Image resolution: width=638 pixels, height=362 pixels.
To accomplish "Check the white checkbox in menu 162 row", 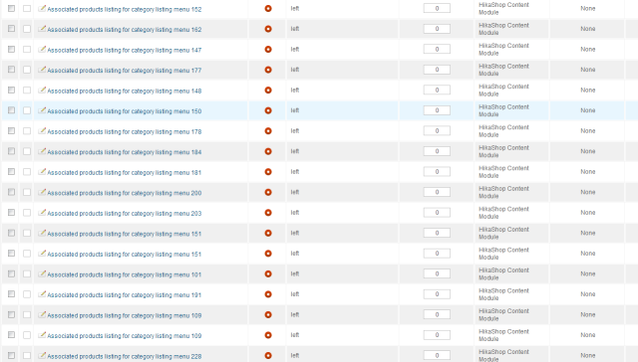I will (27, 29).
